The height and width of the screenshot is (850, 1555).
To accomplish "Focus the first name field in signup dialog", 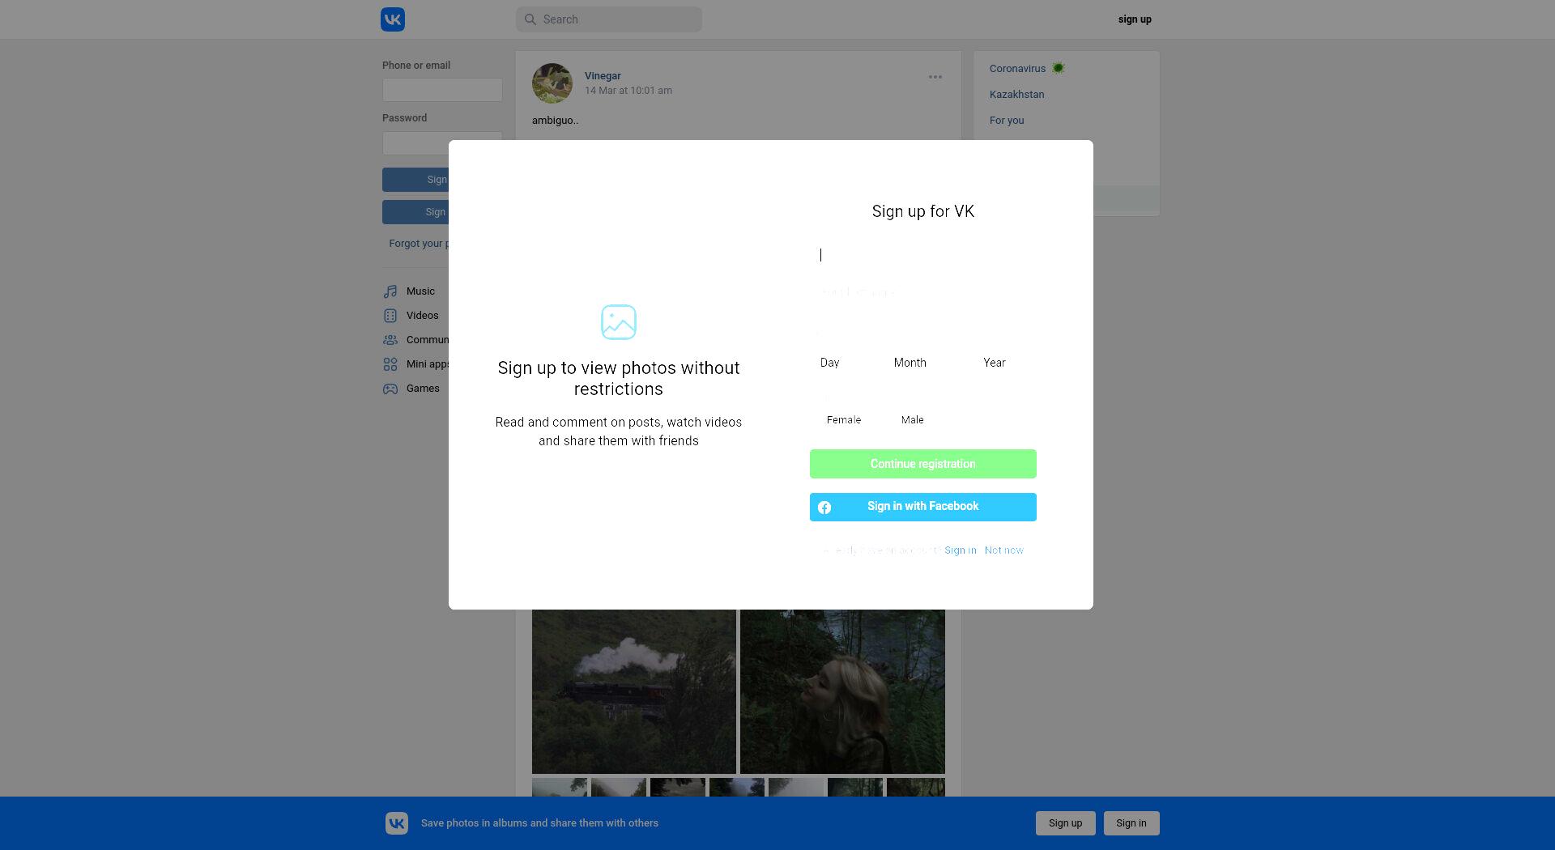I will pos(923,255).
